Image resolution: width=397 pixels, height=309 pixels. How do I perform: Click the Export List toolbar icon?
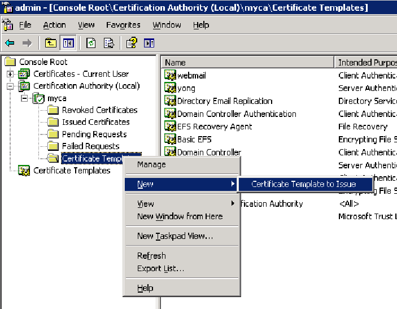[x=109, y=43]
